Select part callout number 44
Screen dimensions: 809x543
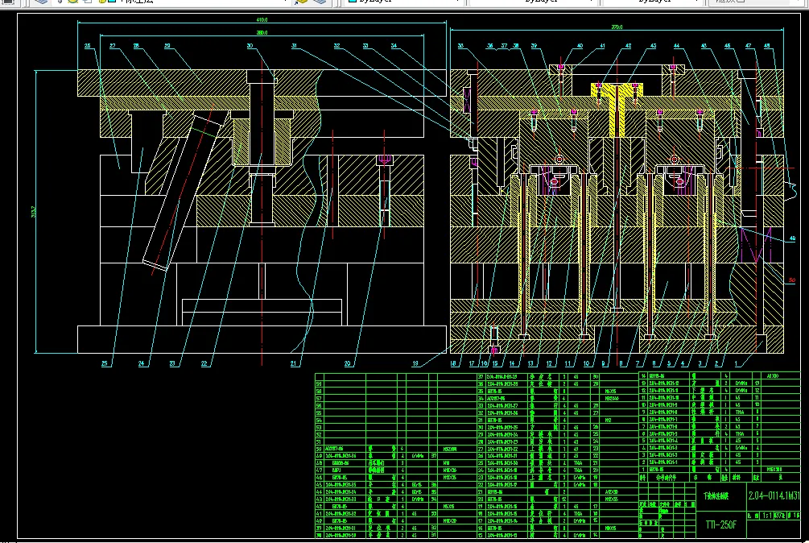click(676, 46)
